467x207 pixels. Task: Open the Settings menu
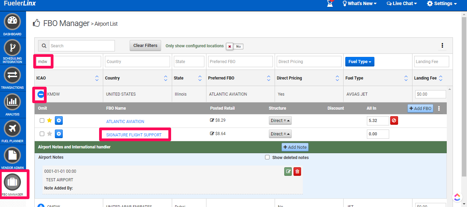442,3
